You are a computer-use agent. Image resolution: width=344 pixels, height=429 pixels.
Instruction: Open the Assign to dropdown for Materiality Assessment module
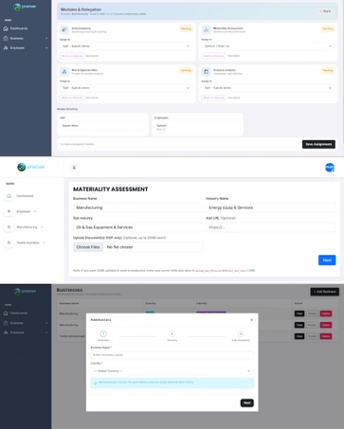point(268,46)
